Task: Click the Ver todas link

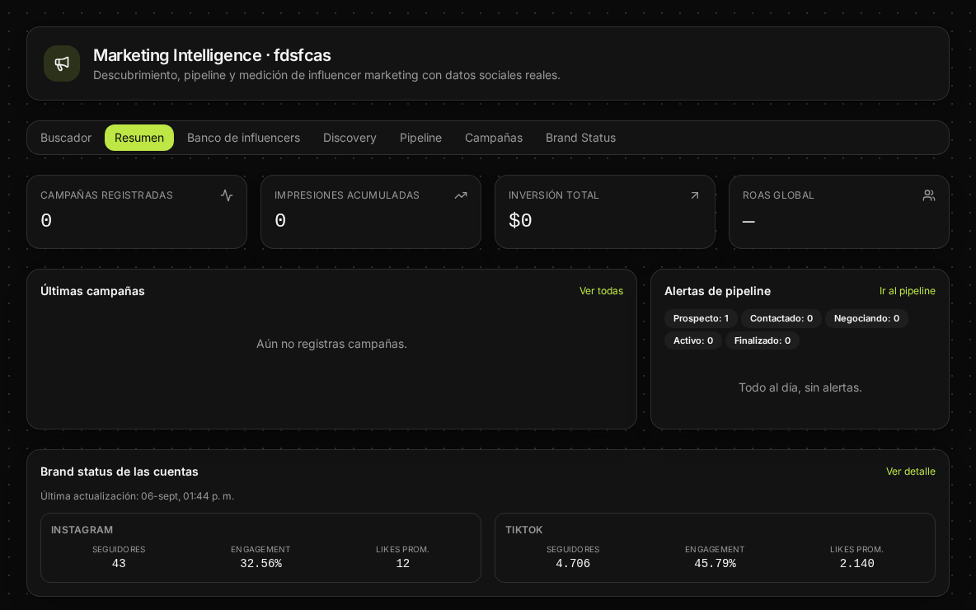Action: [601, 291]
